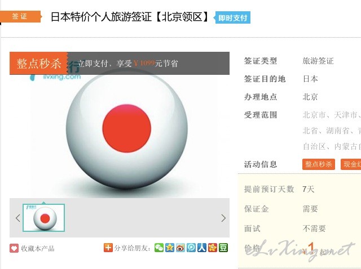
Task: Open the large Japan flag ball image
Action: (126, 131)
